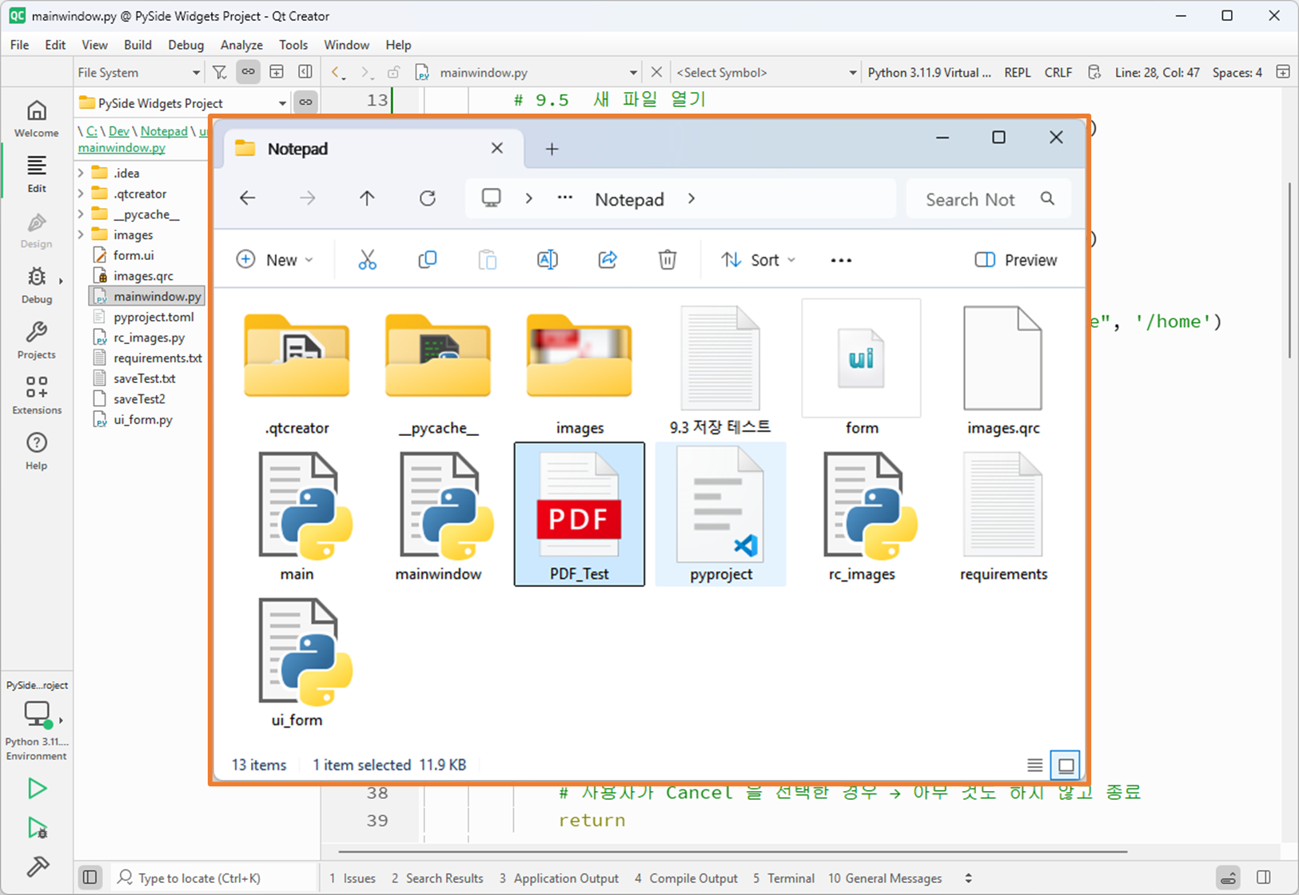Click the CRLF line ending button
This screenshot has height=895, width=1299.
[x=1058, y=72]
